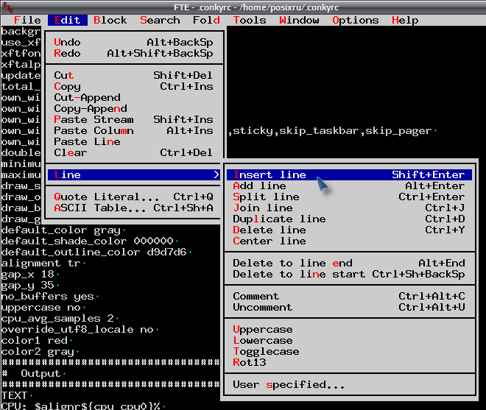Open the Search menu

click(x=160, y=20)
